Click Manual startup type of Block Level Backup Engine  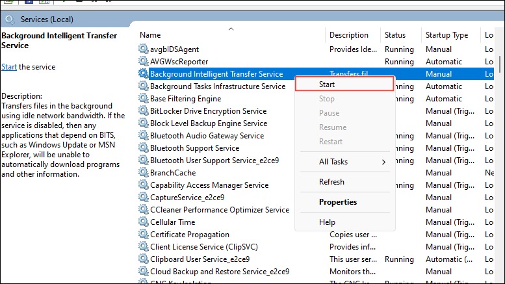click(x=439, y=123)
